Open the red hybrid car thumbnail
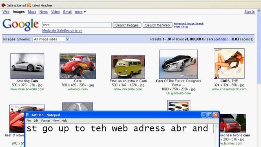The image size is (261, 147). click(x=232, y=123)
